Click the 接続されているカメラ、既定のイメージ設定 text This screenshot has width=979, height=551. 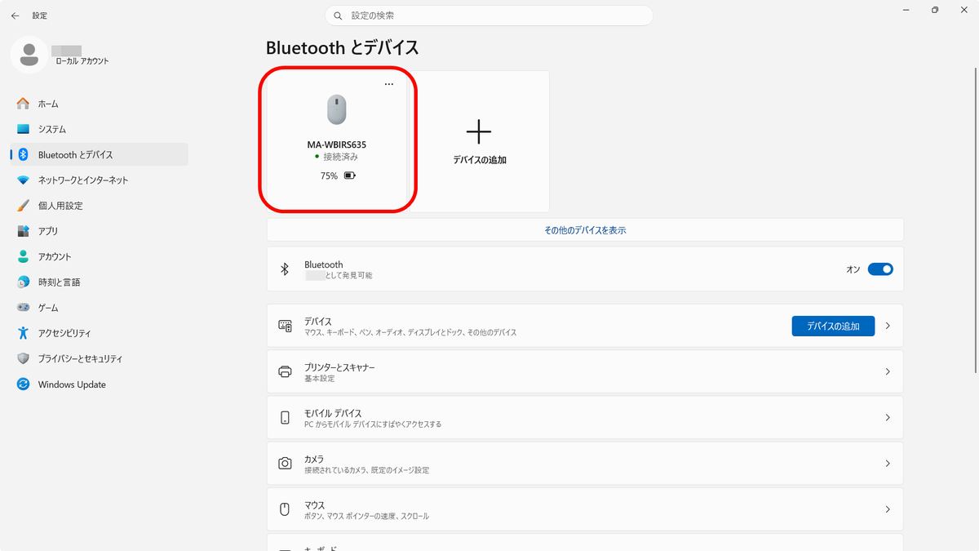(x=367, y=470)
